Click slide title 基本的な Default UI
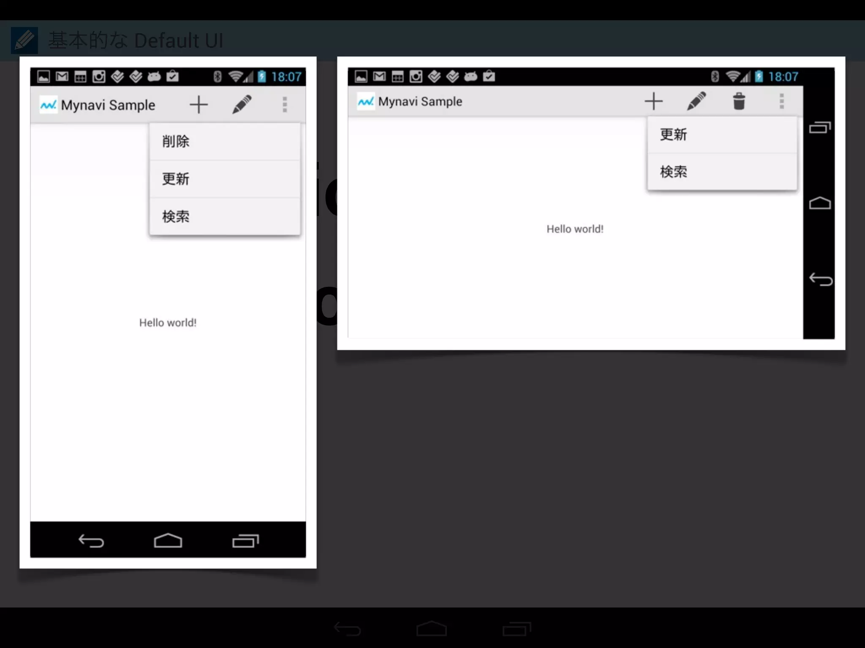 [136, 40]
